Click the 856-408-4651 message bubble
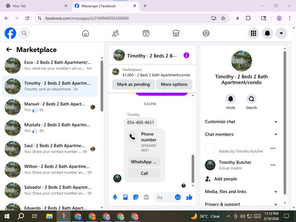296x222 pixels. 140,123
